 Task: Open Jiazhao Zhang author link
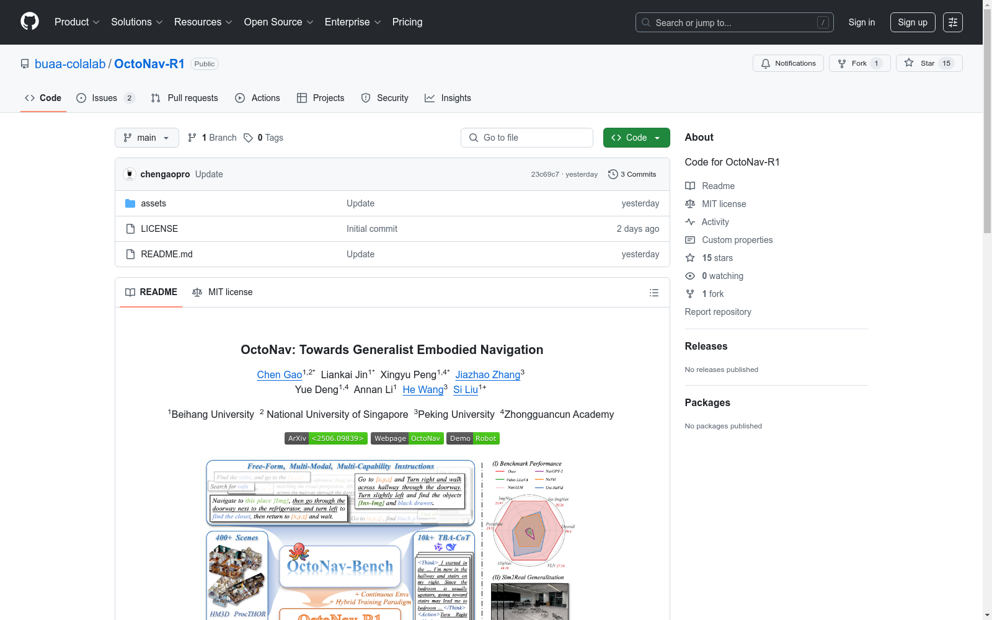click(488, 374)
